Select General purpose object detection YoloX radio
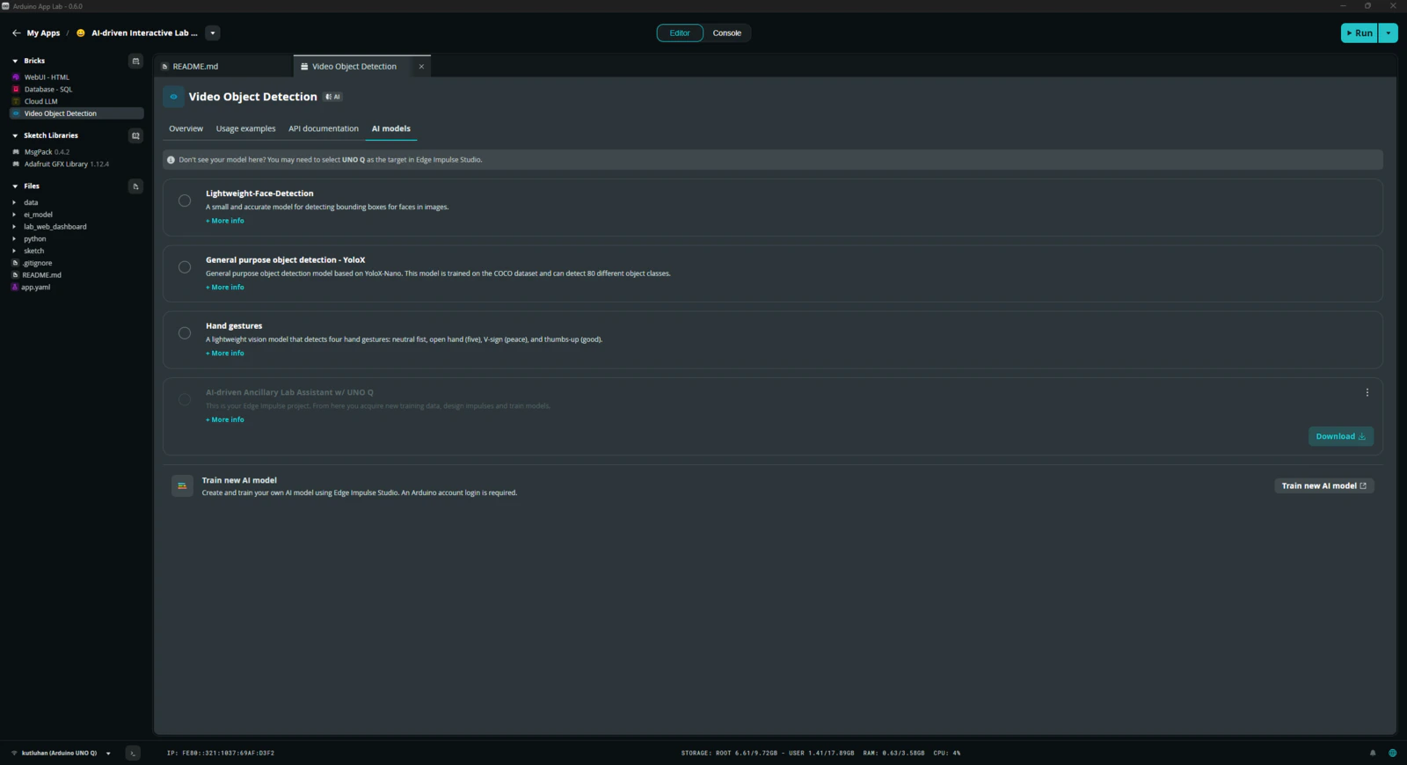 185,267
